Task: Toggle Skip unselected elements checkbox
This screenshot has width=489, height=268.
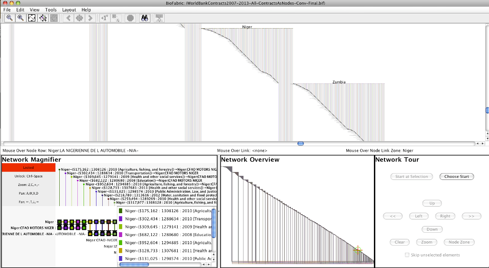Action: pyautogui.click(x=407, y=255)
